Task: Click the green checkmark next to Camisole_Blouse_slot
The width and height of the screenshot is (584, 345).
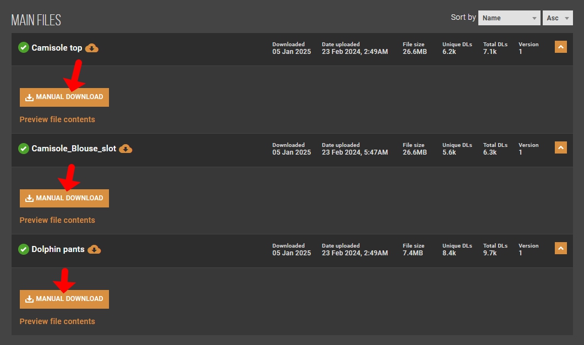Action: (24, 149)
